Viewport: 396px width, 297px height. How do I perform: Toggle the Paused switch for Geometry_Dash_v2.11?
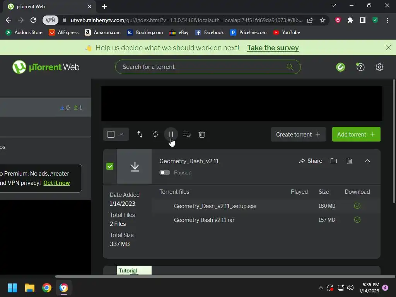165,172
